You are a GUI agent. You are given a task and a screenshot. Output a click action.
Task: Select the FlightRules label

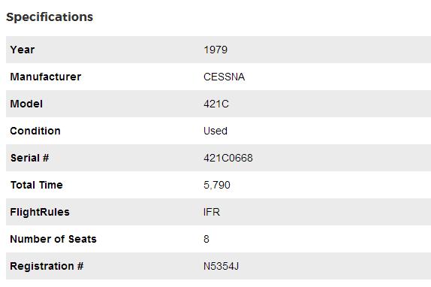40,212
